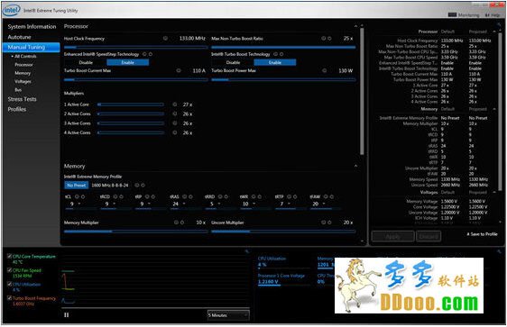Uncheck CPU Core Temperature monitor checkbox
Image resolution: width=507 pixels, height=327 pixels.
(9, 257)
